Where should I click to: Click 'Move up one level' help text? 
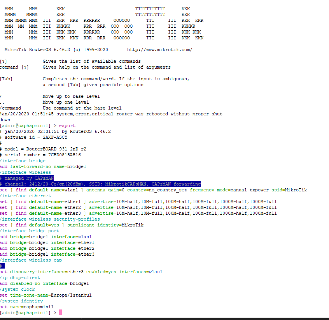tap(66, 102)
